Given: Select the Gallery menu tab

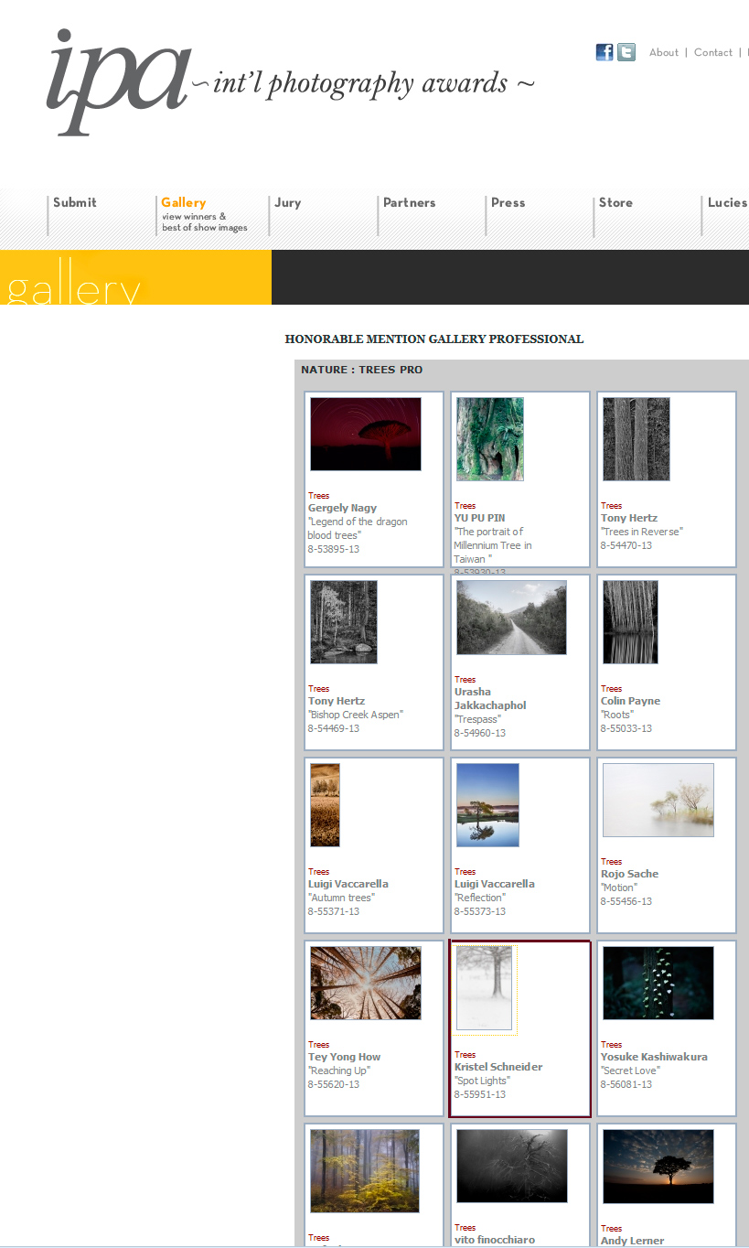Looking at the screenshot, I should click(184, 203).
